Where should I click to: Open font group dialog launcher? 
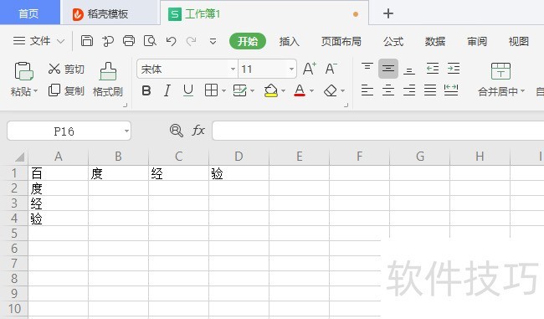pyautogui.click(x=346, y=105)
